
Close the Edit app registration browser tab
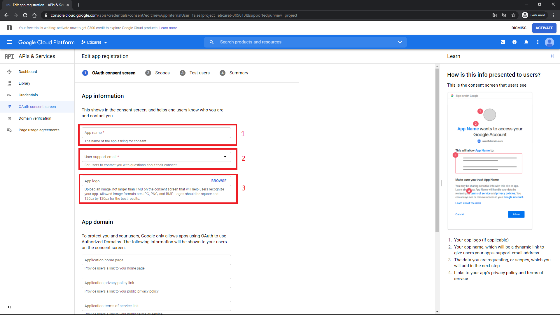68,5
